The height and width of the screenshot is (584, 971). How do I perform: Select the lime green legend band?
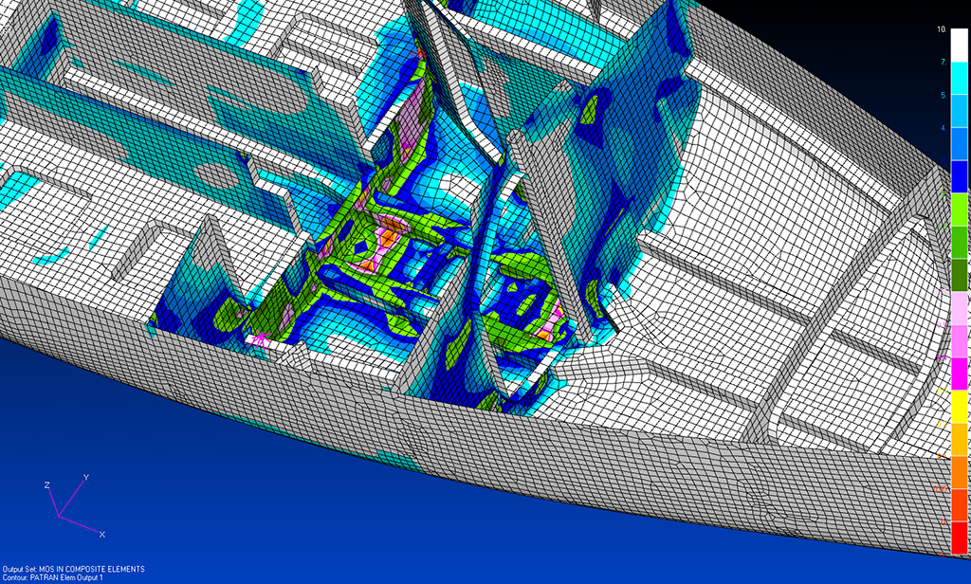(x=960, y=209)
